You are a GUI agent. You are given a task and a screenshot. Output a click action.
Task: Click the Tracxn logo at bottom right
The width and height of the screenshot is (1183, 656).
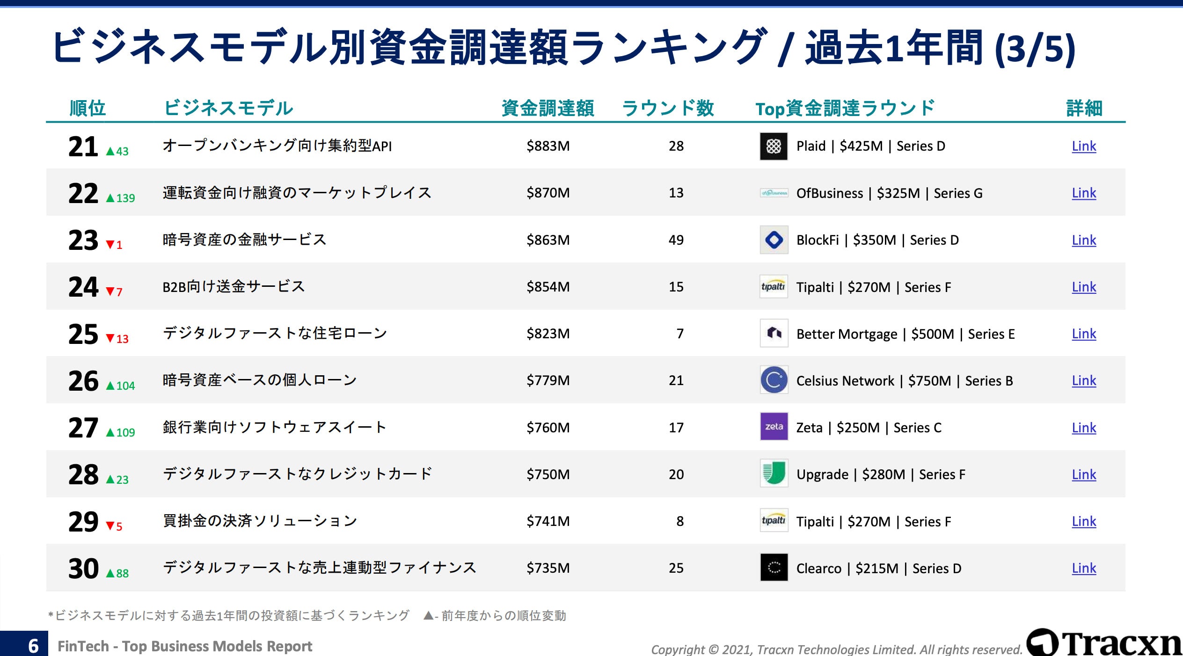pos(1104,643)
